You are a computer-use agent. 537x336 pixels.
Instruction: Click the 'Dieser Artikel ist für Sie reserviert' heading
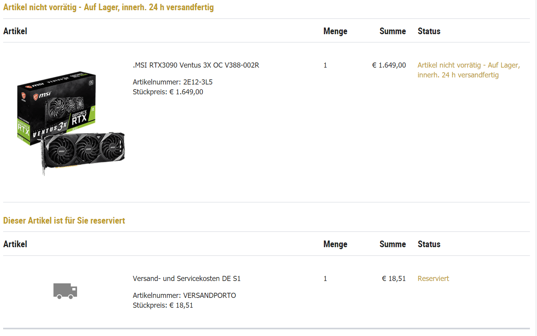(x=64, y=220)
